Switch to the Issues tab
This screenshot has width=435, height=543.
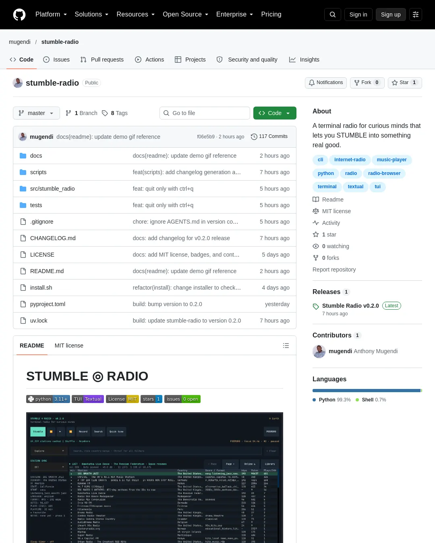56,60
